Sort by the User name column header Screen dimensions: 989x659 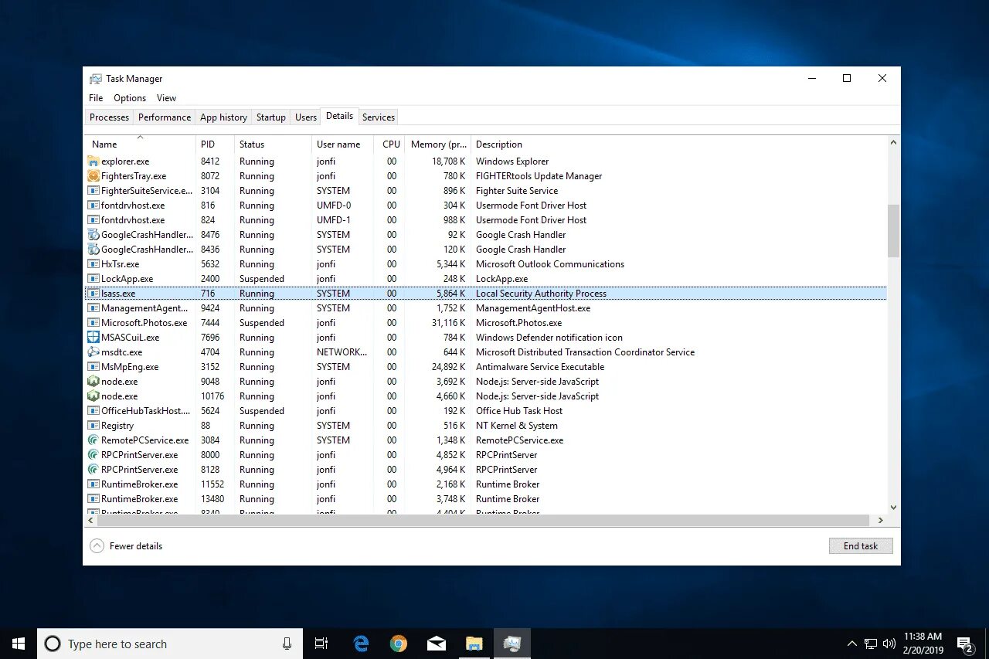tap(343, 144)
